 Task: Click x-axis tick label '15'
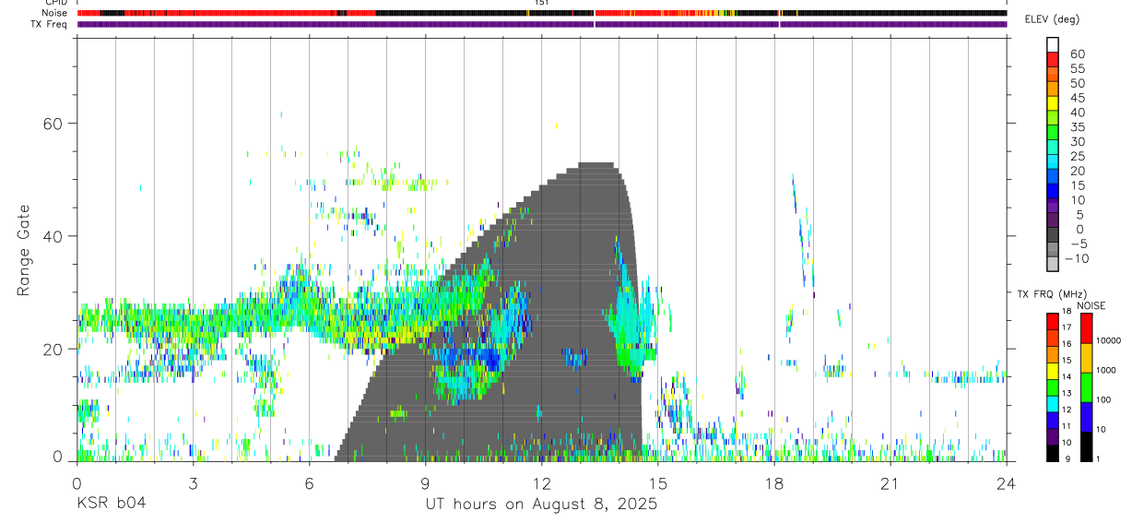pyautogui.click(x=657, y=483)
